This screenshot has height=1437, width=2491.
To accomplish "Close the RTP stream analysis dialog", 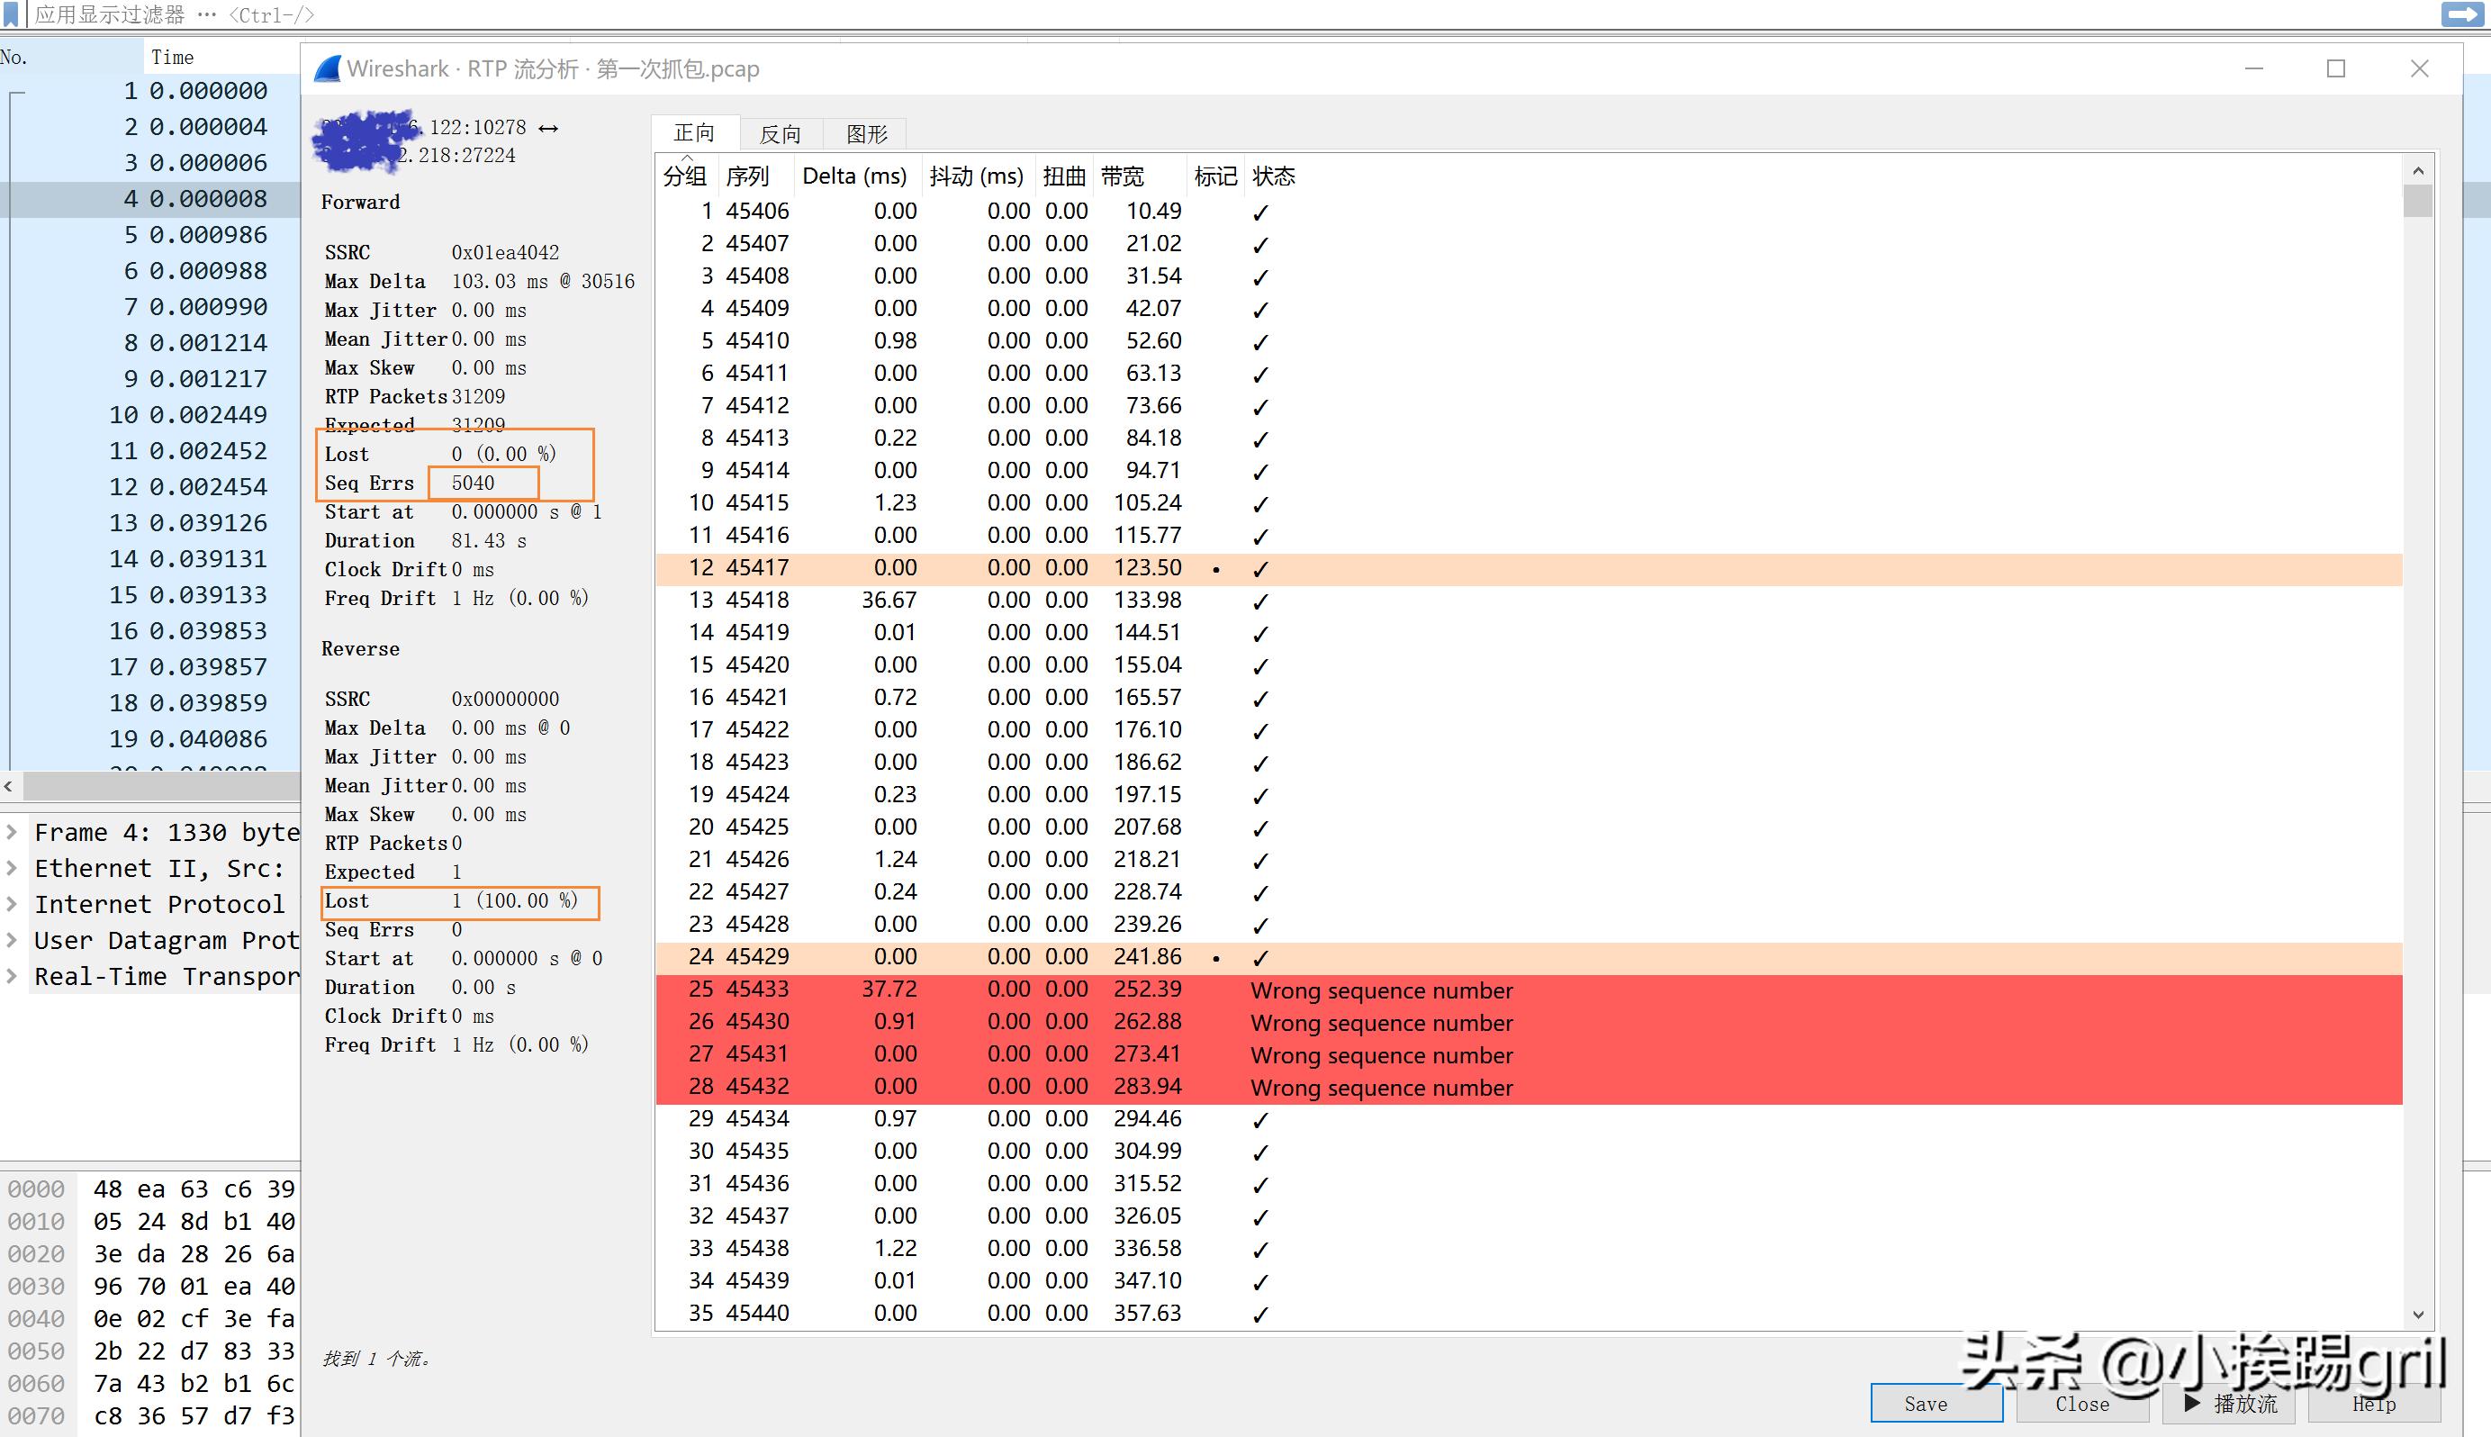I will pyautogui.click(x=2419, y=69).
